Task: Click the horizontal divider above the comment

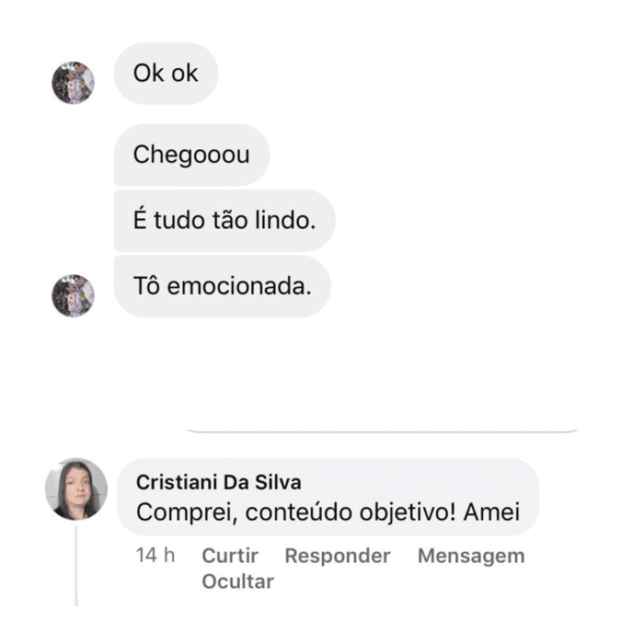Action: click(382, 431)
